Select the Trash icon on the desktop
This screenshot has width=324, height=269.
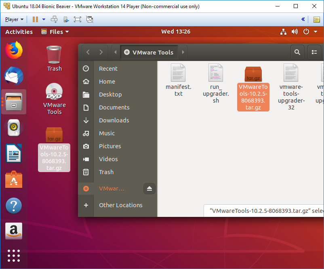(x=54, y=59)
